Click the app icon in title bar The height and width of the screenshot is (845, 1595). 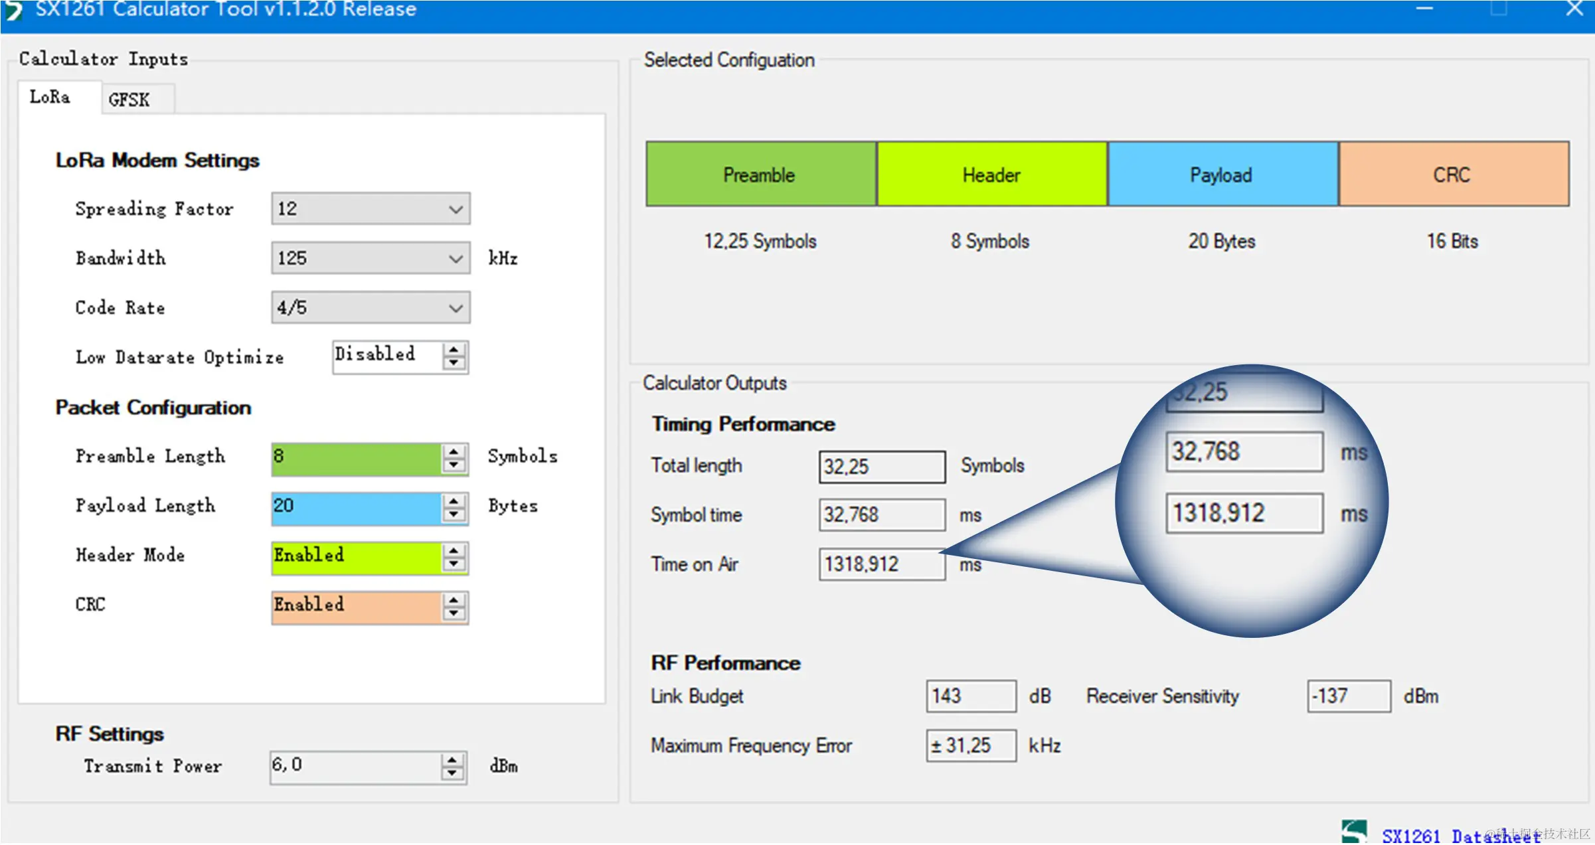click(x=13, y=10)
